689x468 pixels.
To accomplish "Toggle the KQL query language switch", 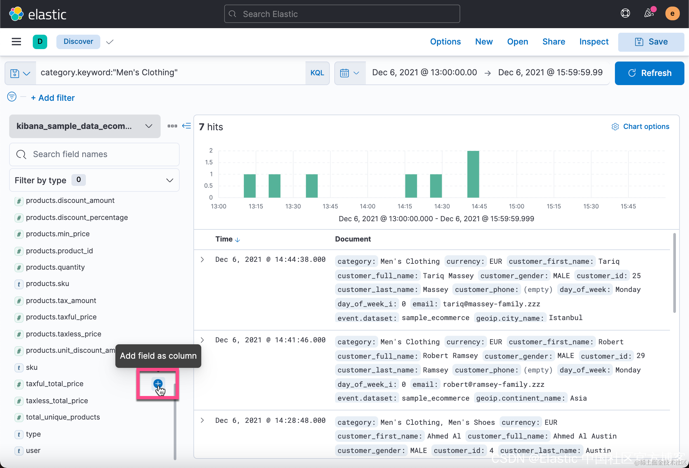I will point(317,73).
